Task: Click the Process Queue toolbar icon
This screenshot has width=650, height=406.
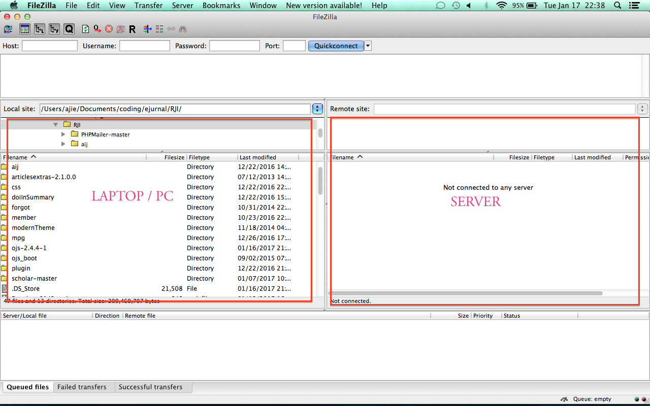Action: click(97, 29)
